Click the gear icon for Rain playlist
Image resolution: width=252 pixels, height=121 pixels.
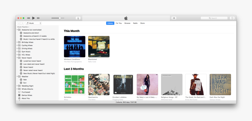(21, 80)
